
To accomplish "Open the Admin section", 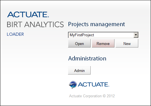I will [79, 70].
